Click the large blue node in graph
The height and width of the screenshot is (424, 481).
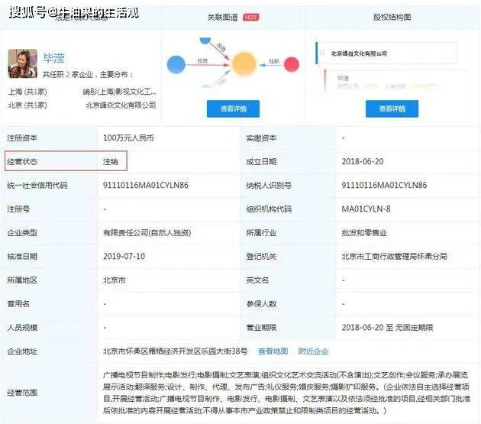[x=176, y=64]
